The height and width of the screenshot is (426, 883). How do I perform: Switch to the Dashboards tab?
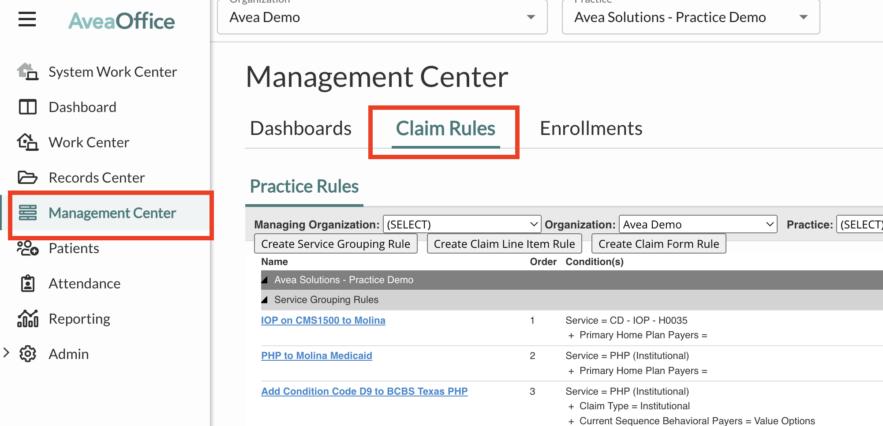click(x=301, y=128)
